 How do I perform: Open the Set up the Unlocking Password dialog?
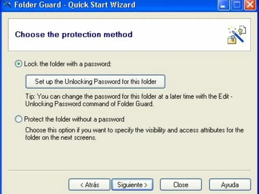click(96, 81)
